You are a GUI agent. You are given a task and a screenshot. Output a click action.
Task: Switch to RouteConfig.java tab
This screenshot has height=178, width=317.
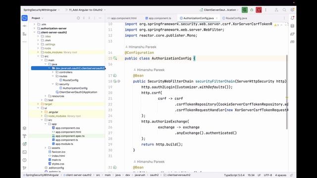pyautogui.click(x=235, y=18)
